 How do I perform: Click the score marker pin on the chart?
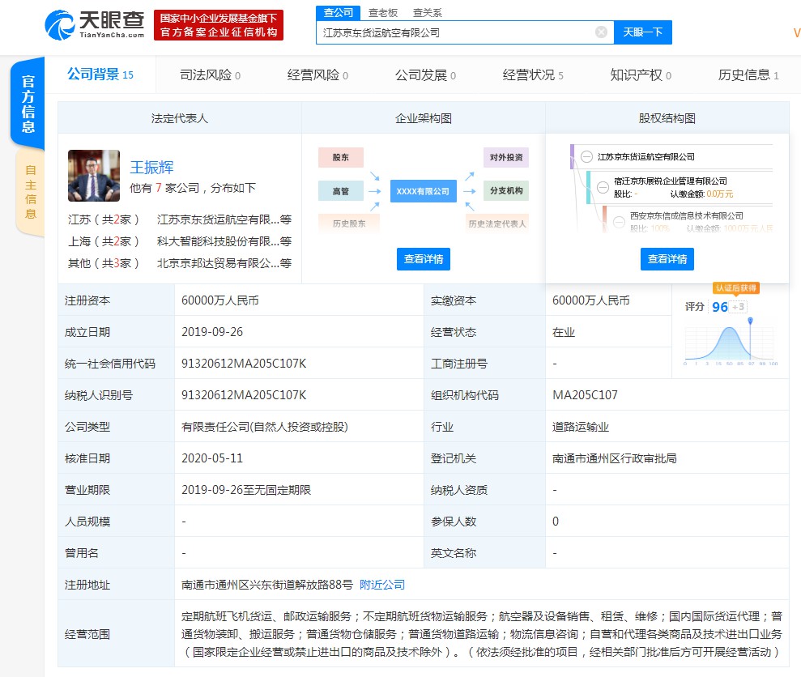tap(750, 321)
